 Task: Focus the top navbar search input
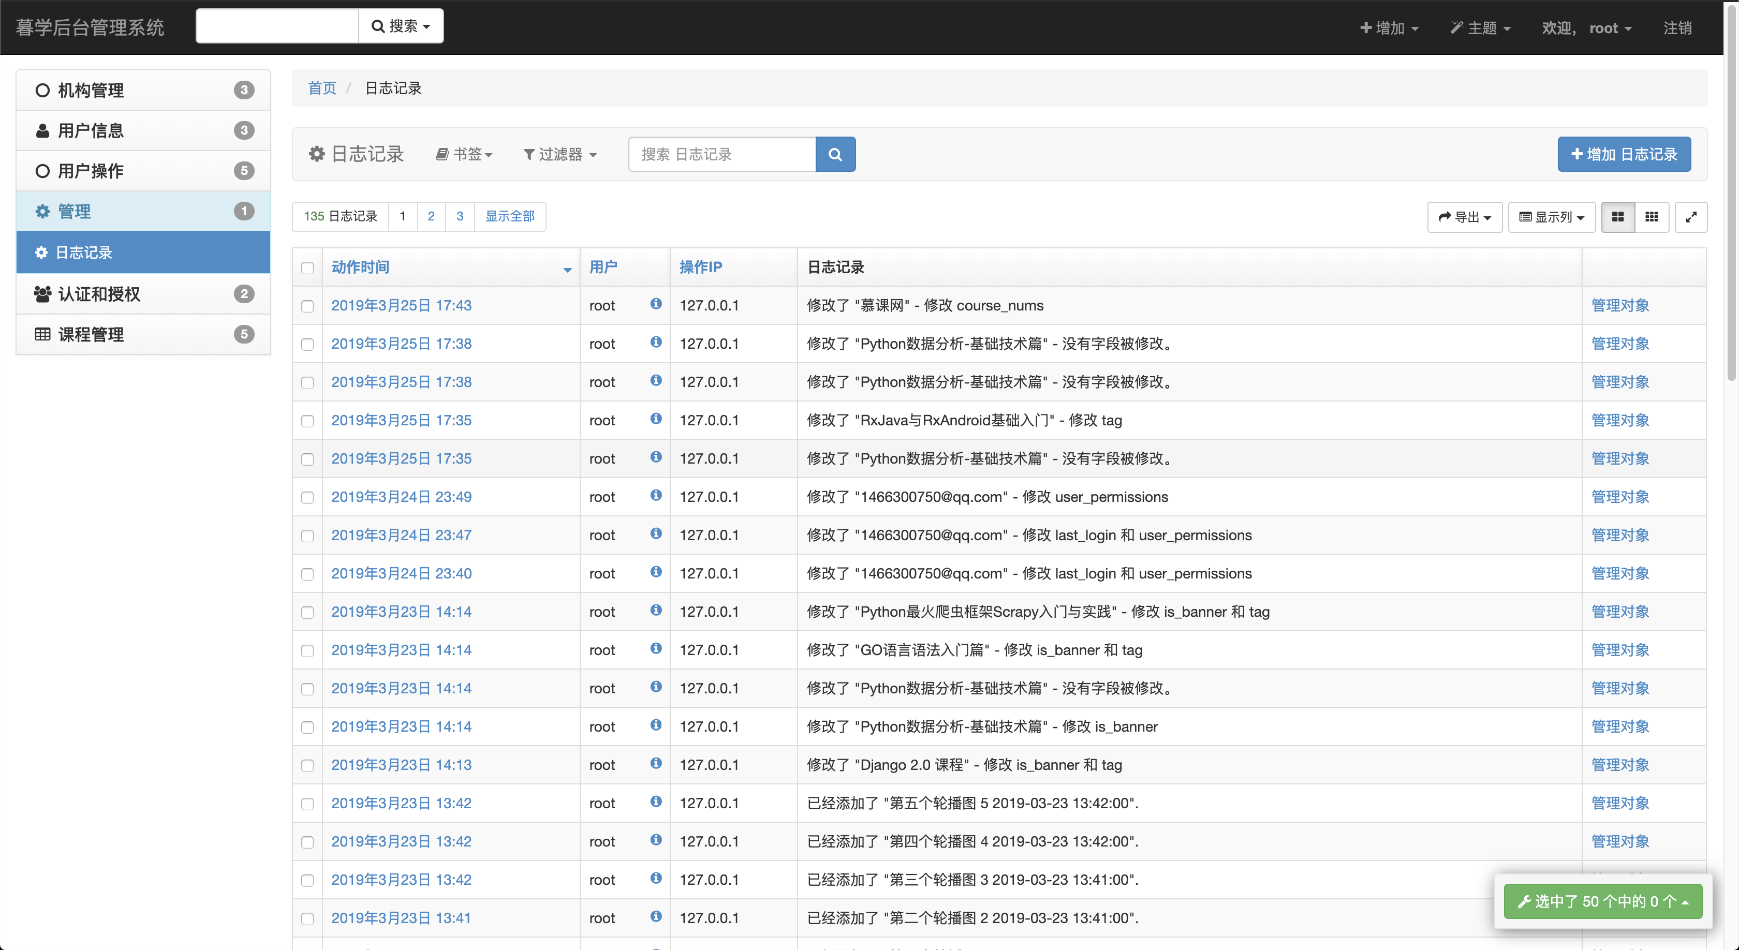[277, 26]
